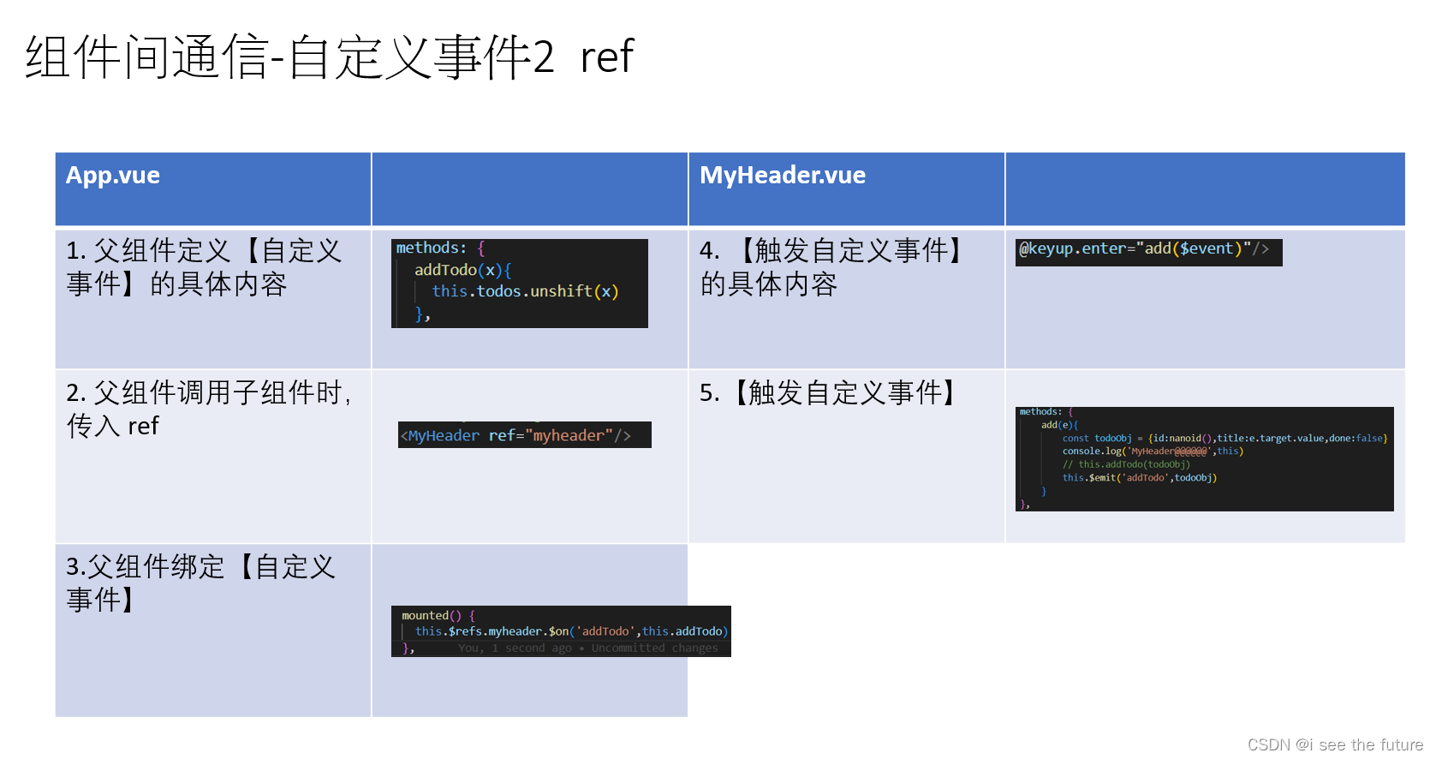Click the 'const todoObj' code line
The image size is (1436, 759).
click(x=1225, y=439)
